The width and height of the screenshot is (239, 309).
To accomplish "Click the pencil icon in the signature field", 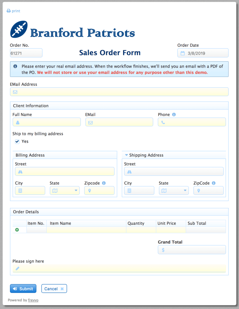I will point(18,268).
